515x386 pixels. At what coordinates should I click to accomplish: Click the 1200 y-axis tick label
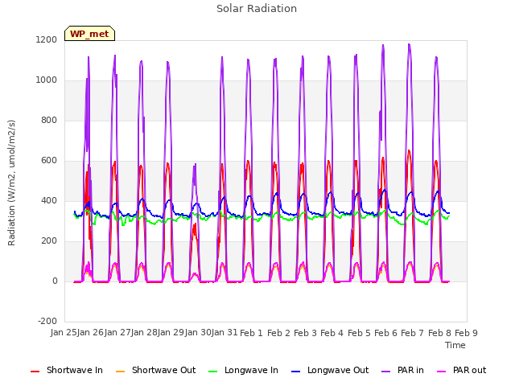[x=47, y=39]
